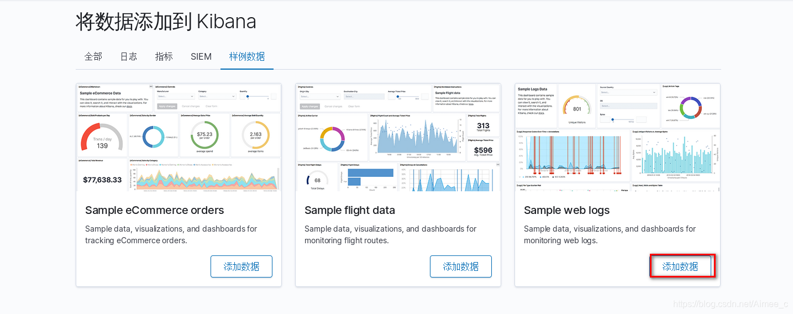Image resolution: width=793 pixels, height=314 pixels.
Task: Open the web logs dashboard preview thumbnail
Action: [x=617, y=137]
